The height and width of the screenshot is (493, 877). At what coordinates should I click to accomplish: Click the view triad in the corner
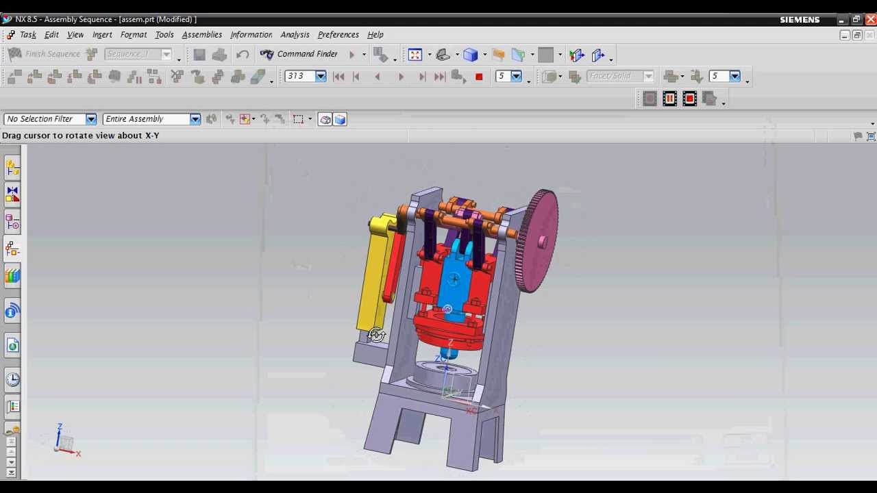click(x=66, y=440)
